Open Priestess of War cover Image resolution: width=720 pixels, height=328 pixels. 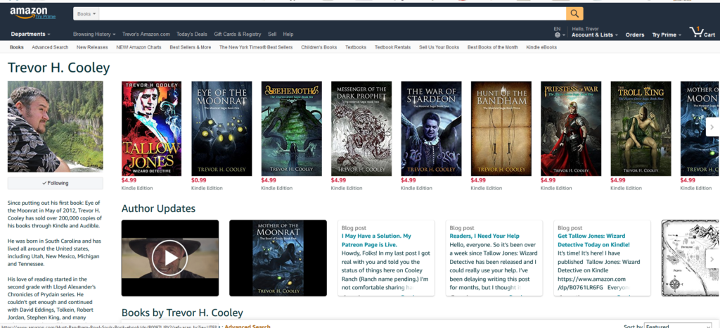(x=571, y=129)
